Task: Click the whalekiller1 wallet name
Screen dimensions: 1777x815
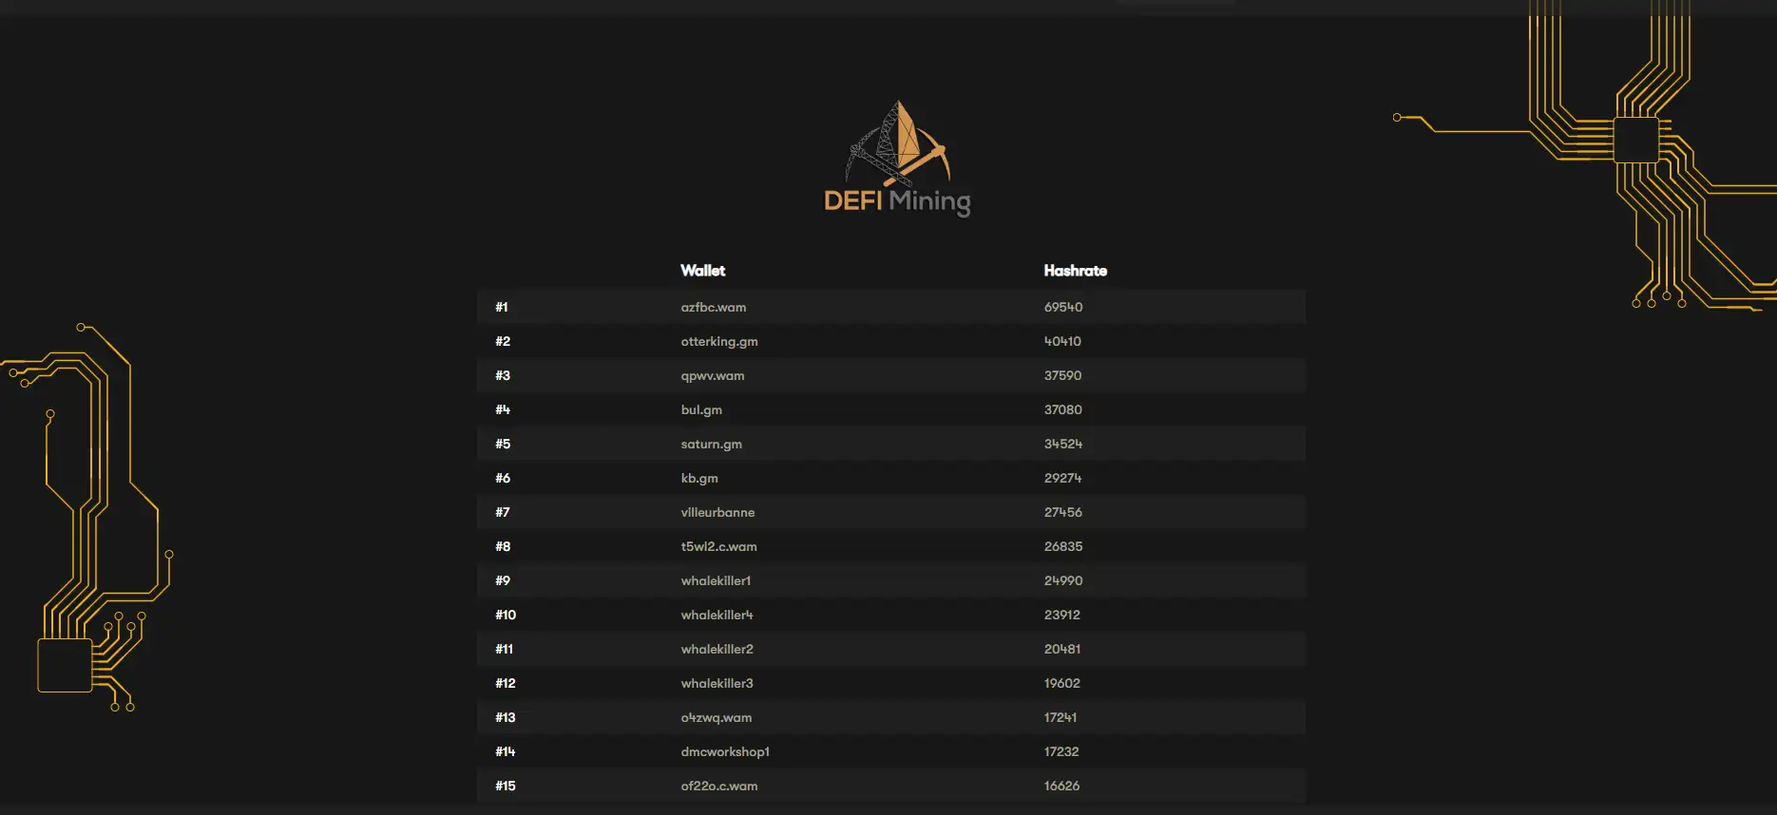Action: 716,580
